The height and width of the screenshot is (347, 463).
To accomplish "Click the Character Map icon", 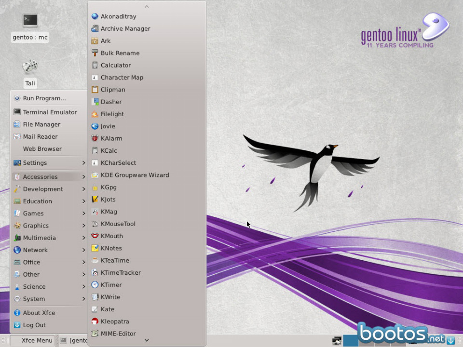I will coord(95,77).
